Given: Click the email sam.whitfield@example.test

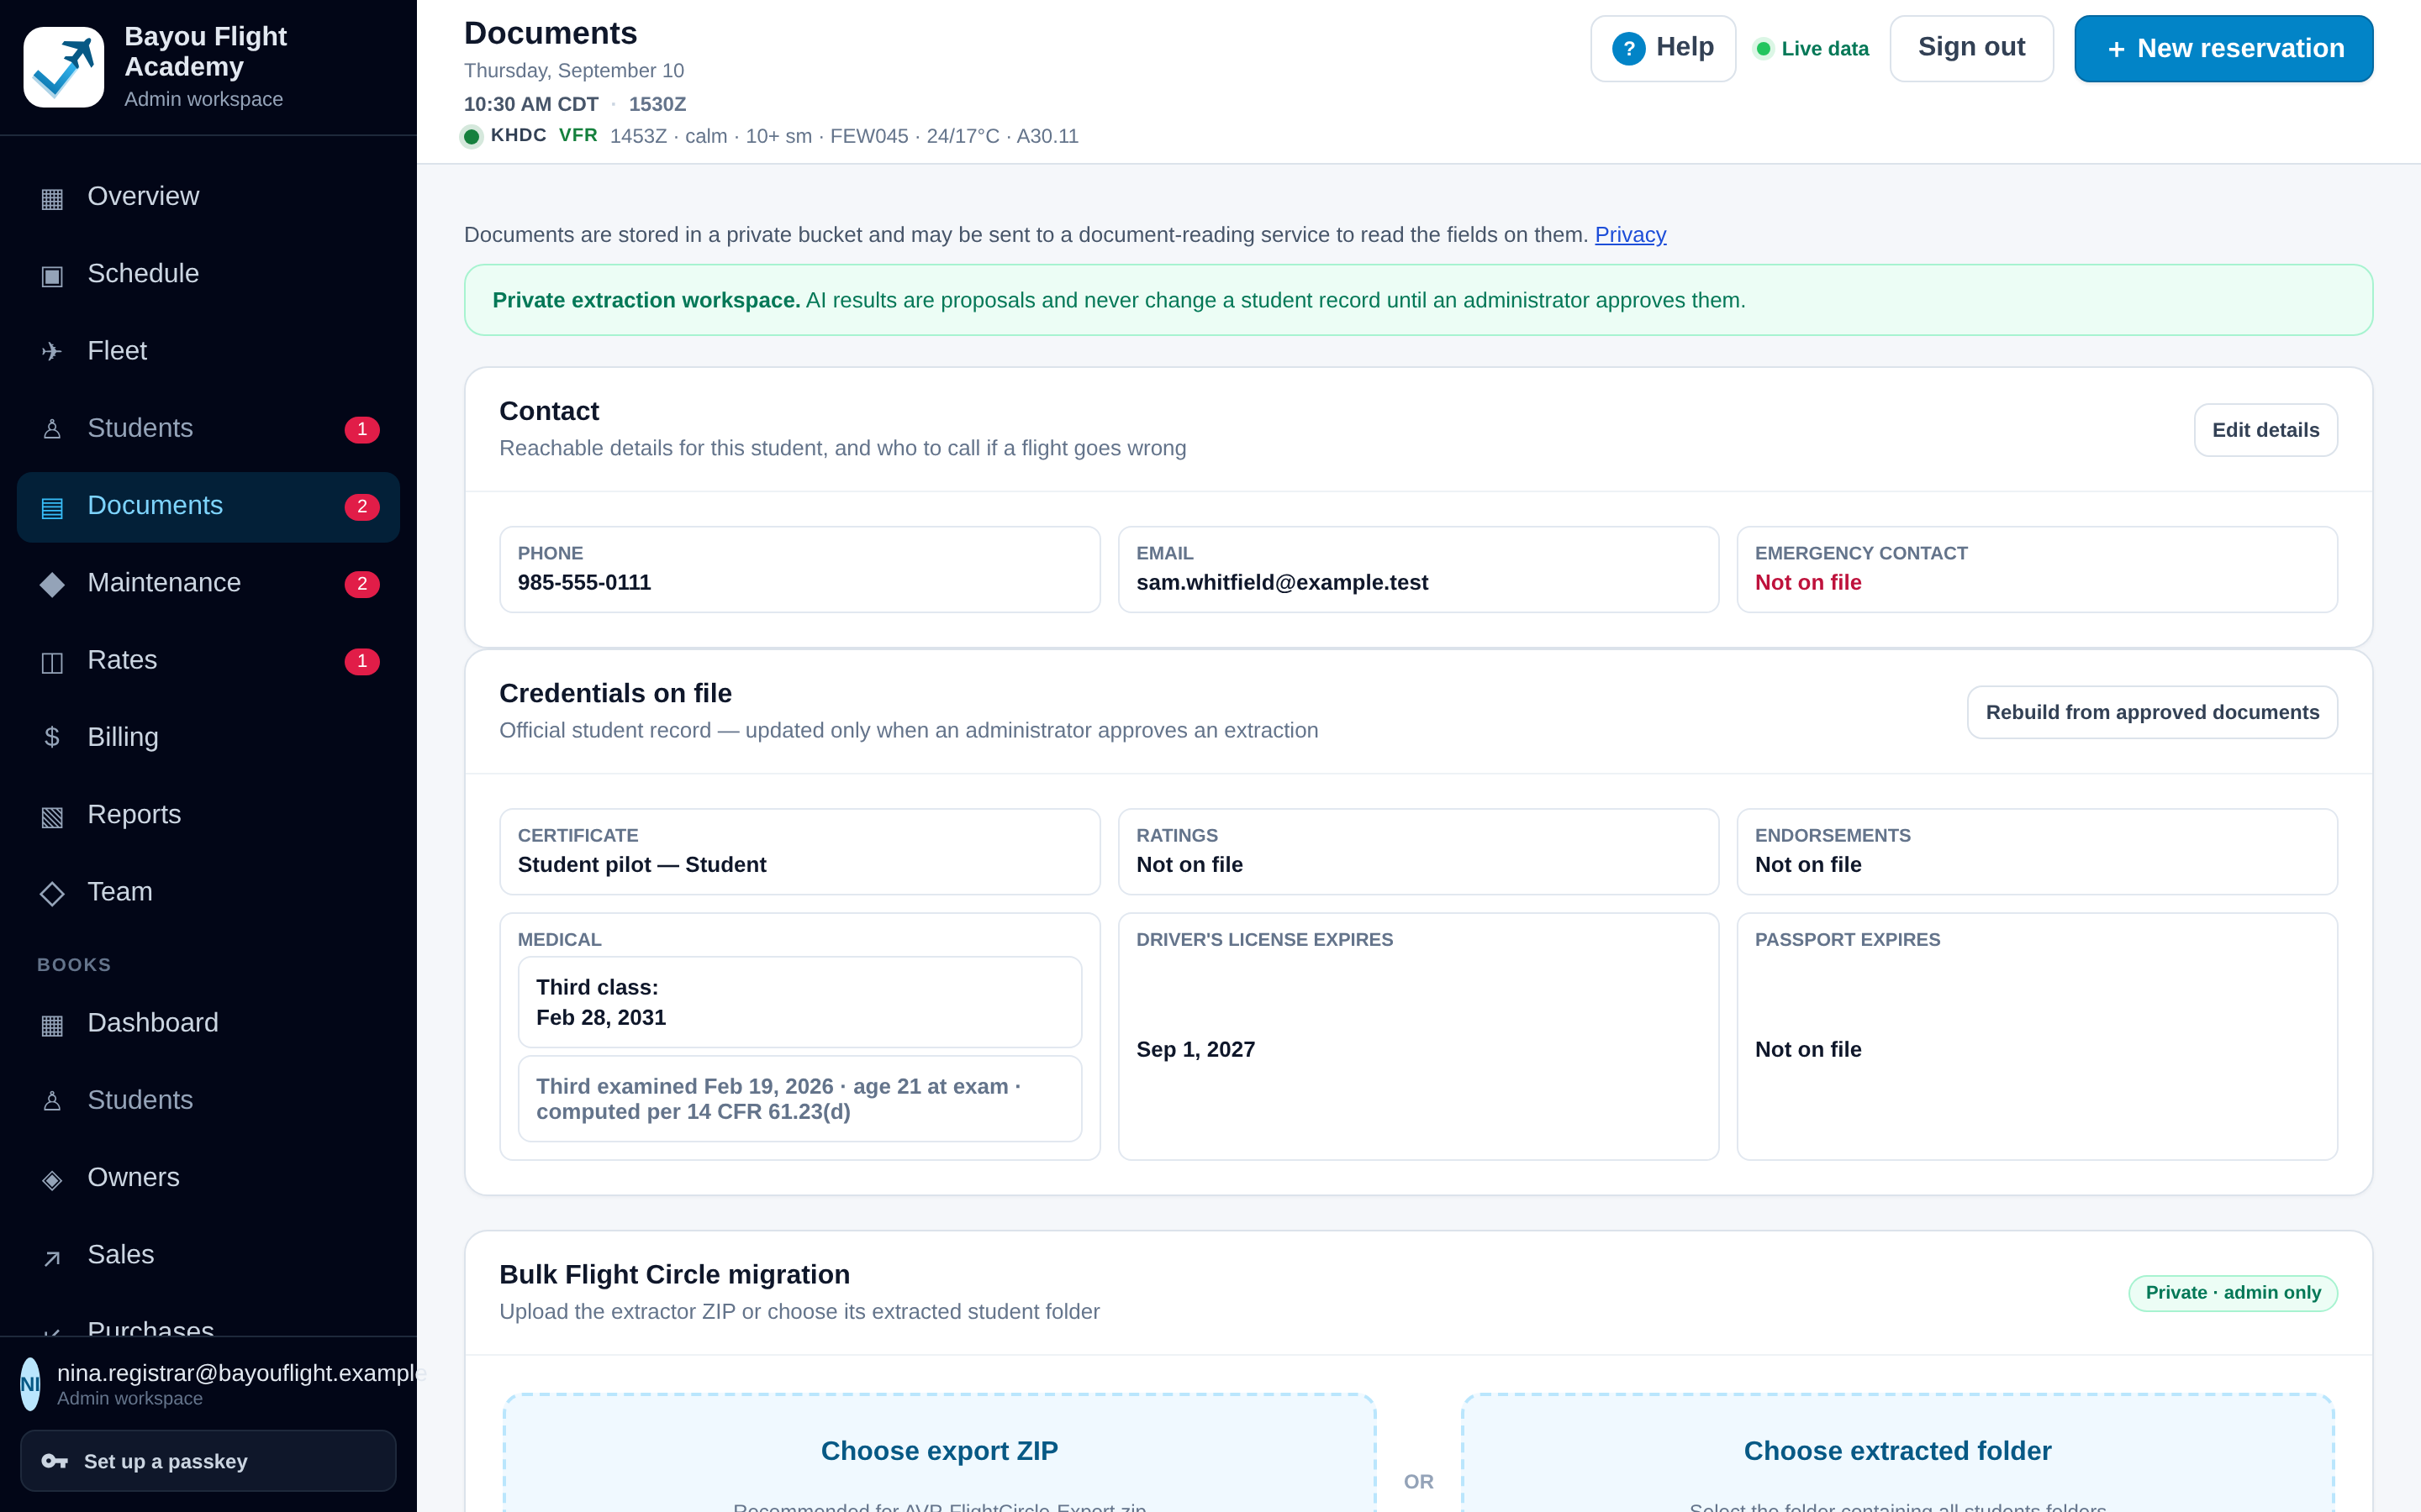Looking at the screenshot, I should pos(1281,582).
